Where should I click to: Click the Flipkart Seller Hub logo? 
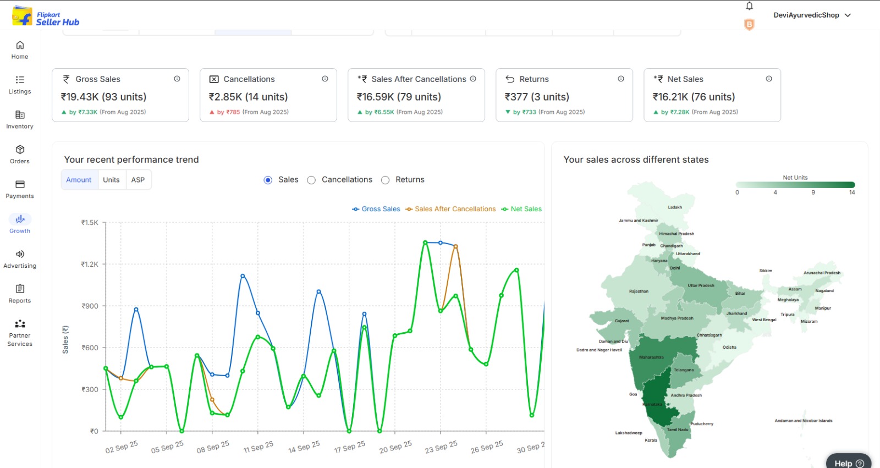[46, 16]
